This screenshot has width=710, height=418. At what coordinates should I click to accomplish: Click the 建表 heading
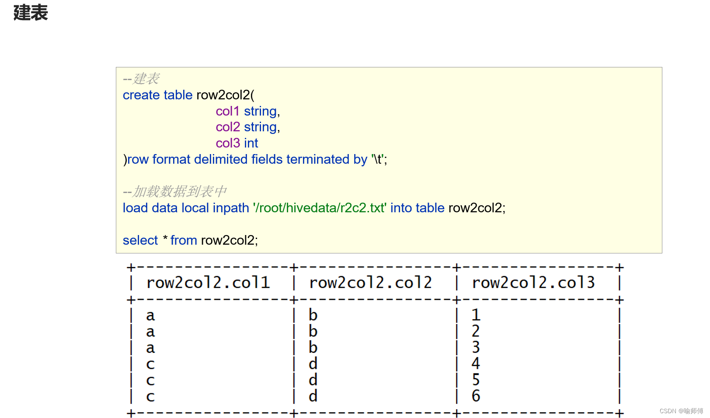[x=31, y=12]
